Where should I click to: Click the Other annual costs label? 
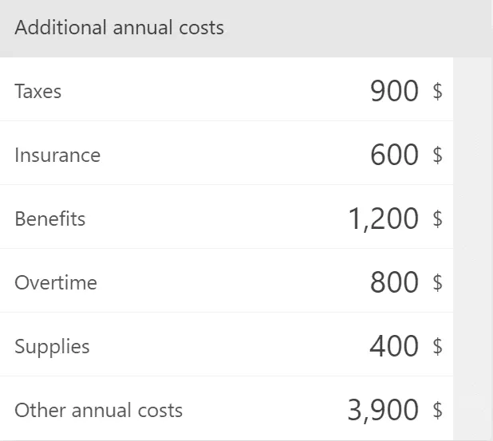click(x=99, y=410)
